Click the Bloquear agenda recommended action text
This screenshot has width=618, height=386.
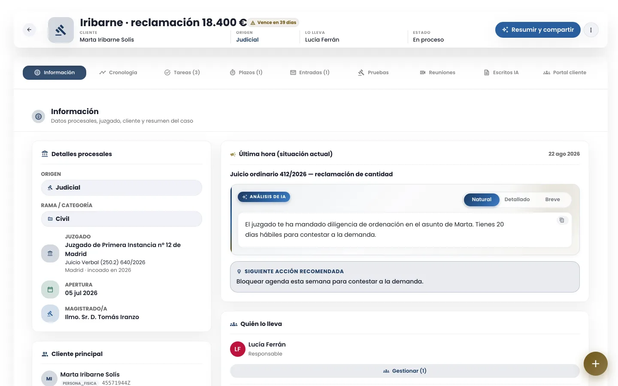pyautogui.click(x=330, y=281)
